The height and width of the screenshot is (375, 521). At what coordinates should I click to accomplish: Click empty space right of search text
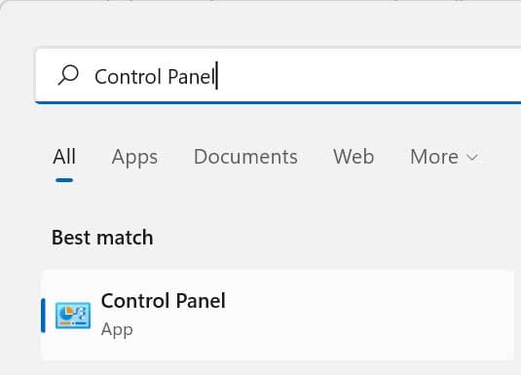click(365, 76)
